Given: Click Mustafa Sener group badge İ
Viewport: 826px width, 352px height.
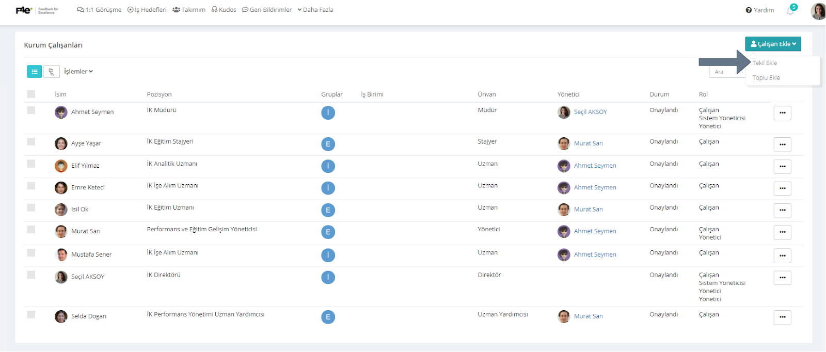Looking at the screenshot, I should 328,255.
